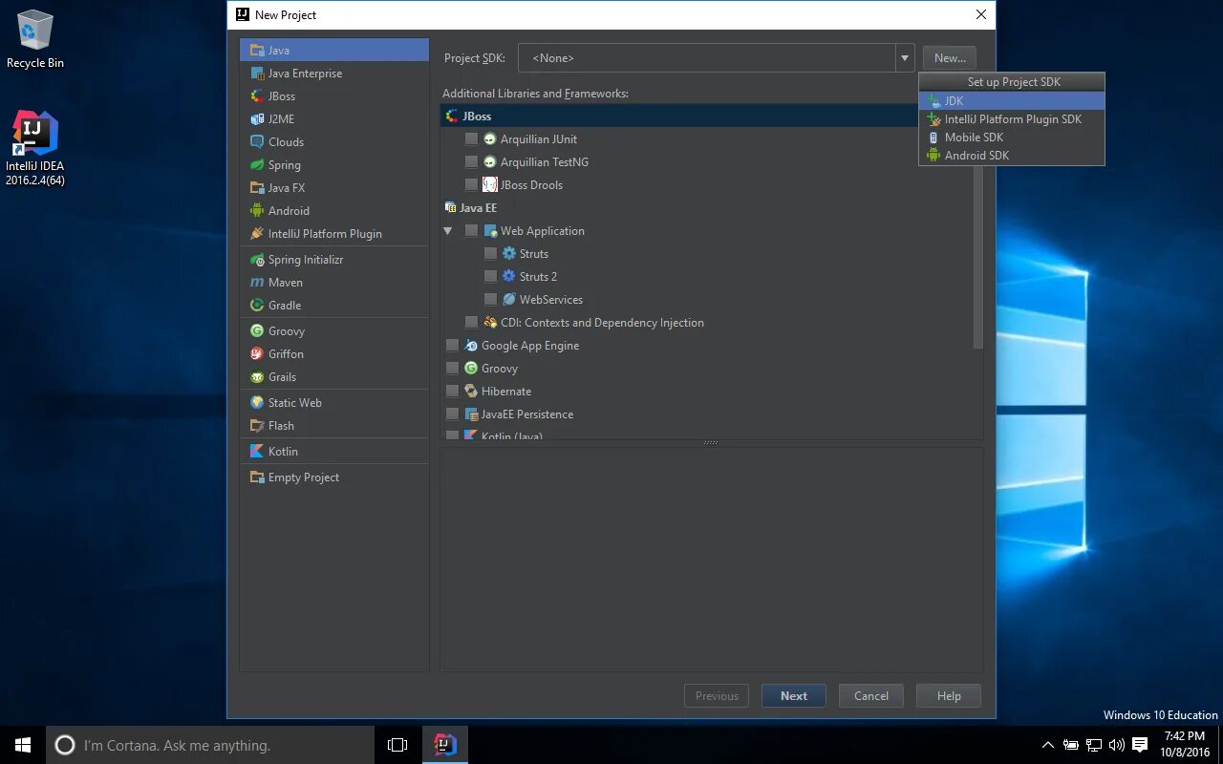The height and width of the screenshot is (764, 1223).
Task: Click the Previous button
Action: click(717, 696)
